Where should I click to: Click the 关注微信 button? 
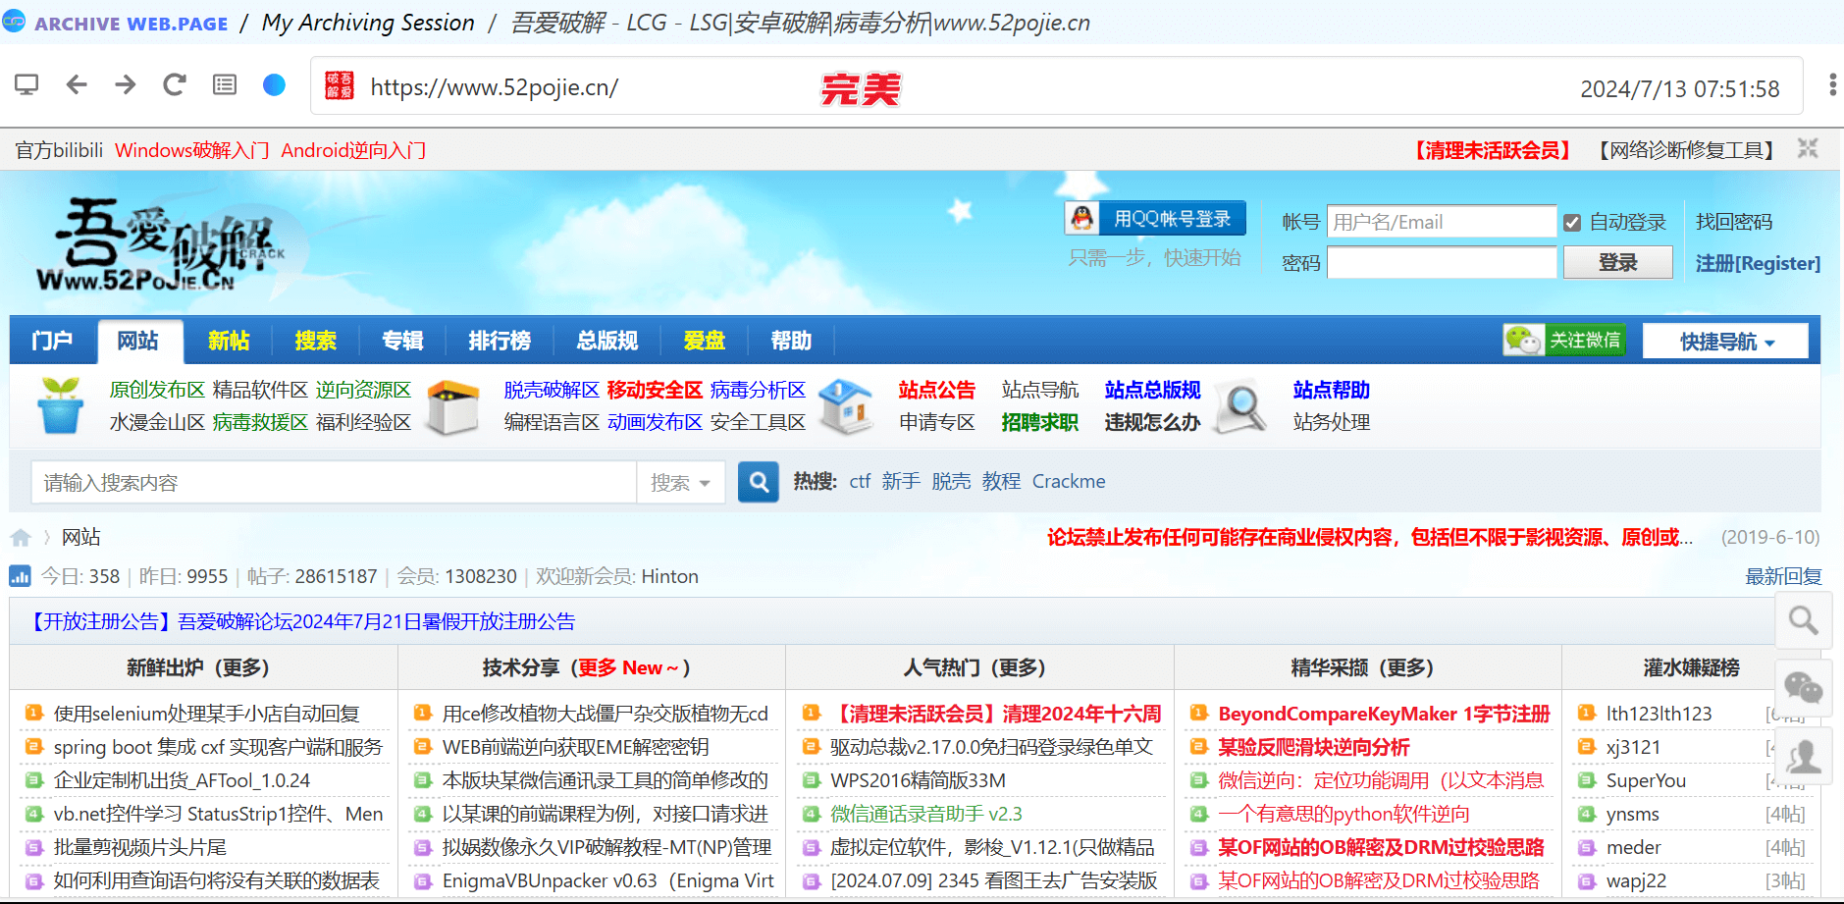[1563, 341]
